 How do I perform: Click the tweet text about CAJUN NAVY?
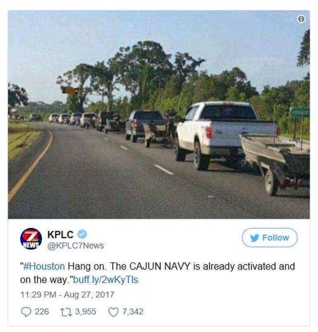[x=157, y=273]
